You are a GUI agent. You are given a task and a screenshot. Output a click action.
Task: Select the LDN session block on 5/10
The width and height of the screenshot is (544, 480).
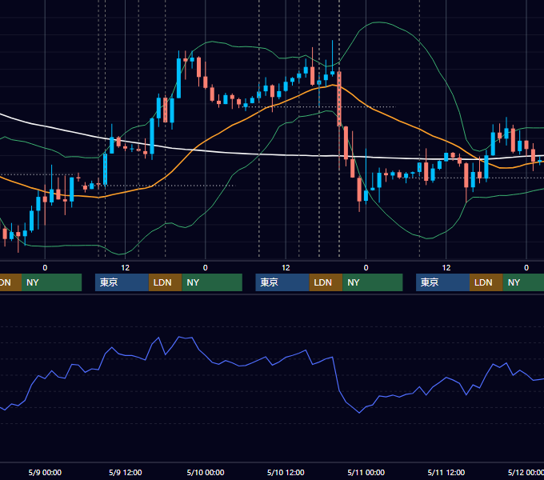point(326,282)
